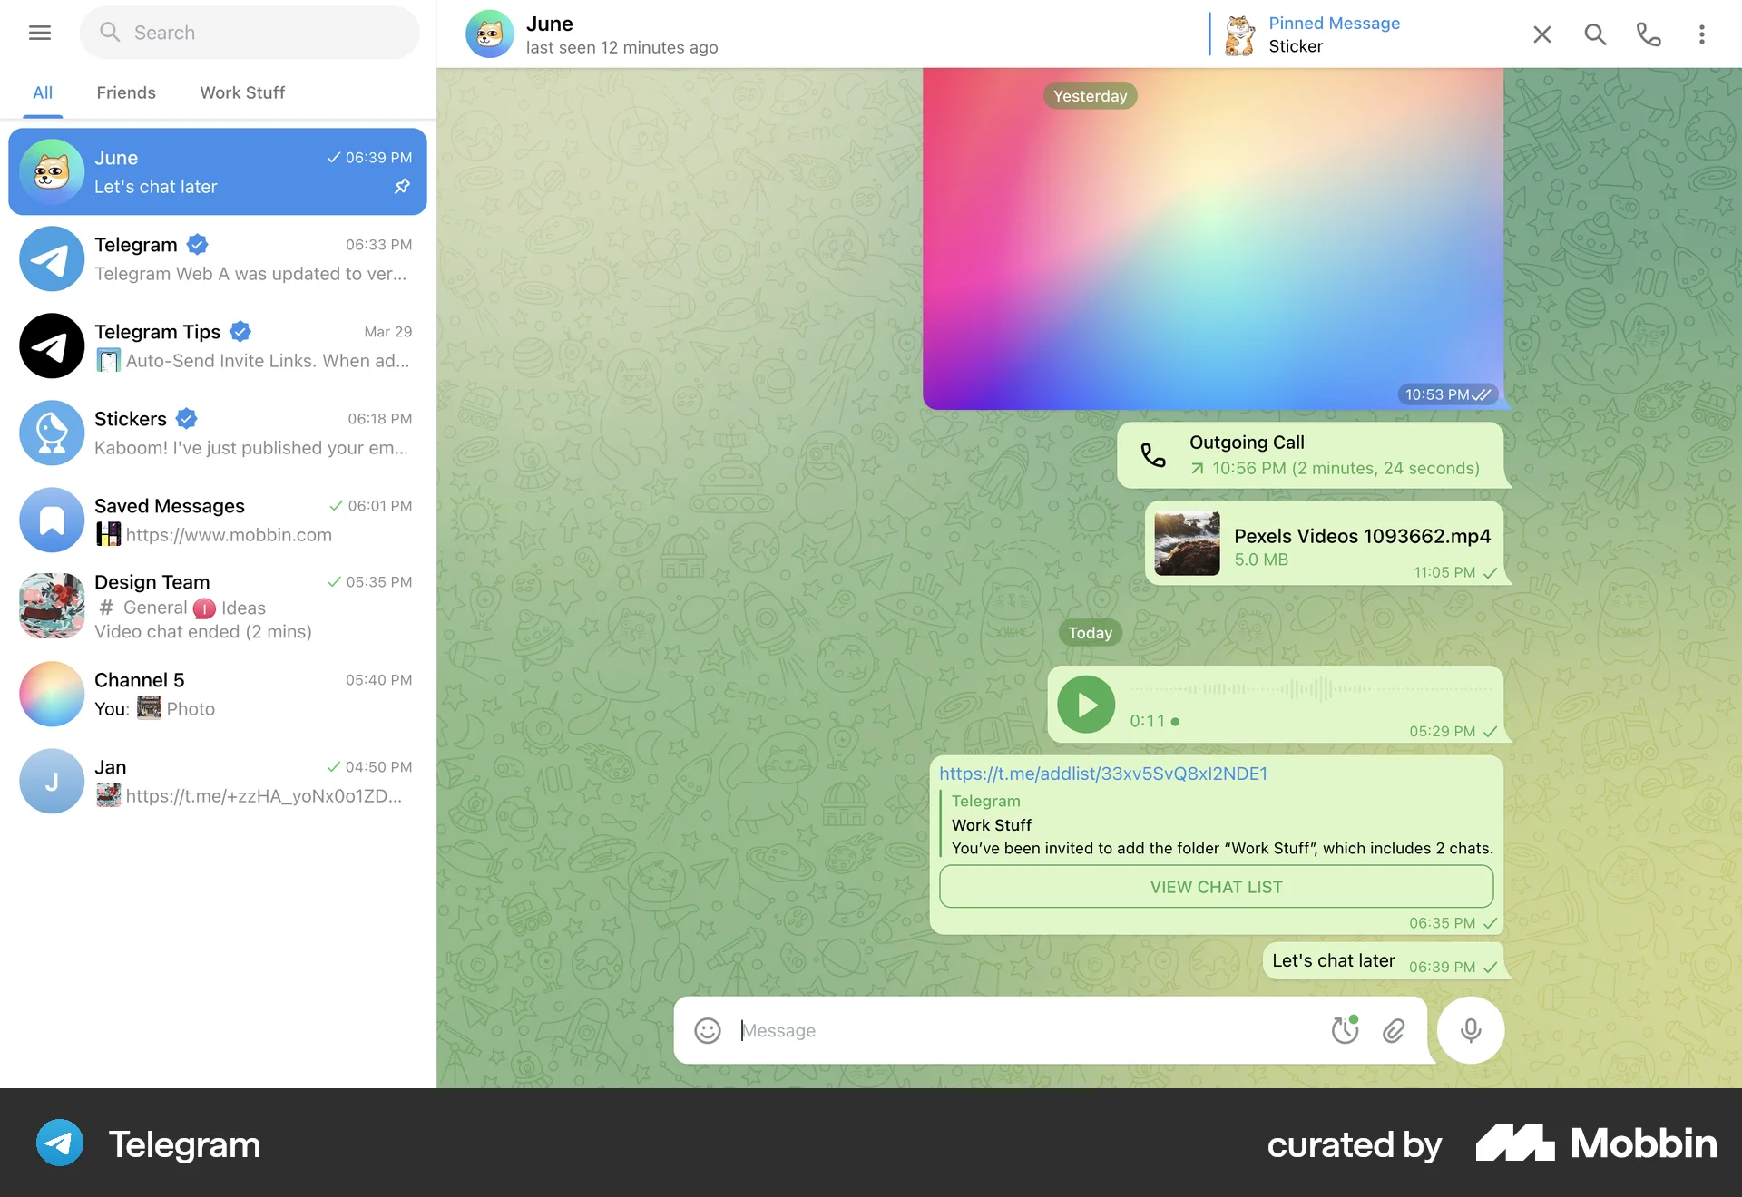Open the emoji picker
This screenshot has width=1742, height=1197.
tap(707, 1030)
